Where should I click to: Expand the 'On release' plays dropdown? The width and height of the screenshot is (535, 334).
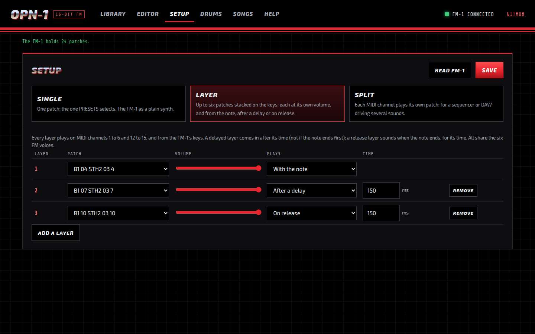(x=312, y=213)
